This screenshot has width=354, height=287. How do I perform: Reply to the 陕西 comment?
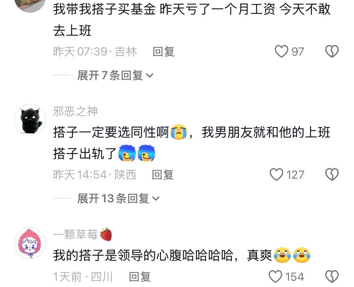163,175
